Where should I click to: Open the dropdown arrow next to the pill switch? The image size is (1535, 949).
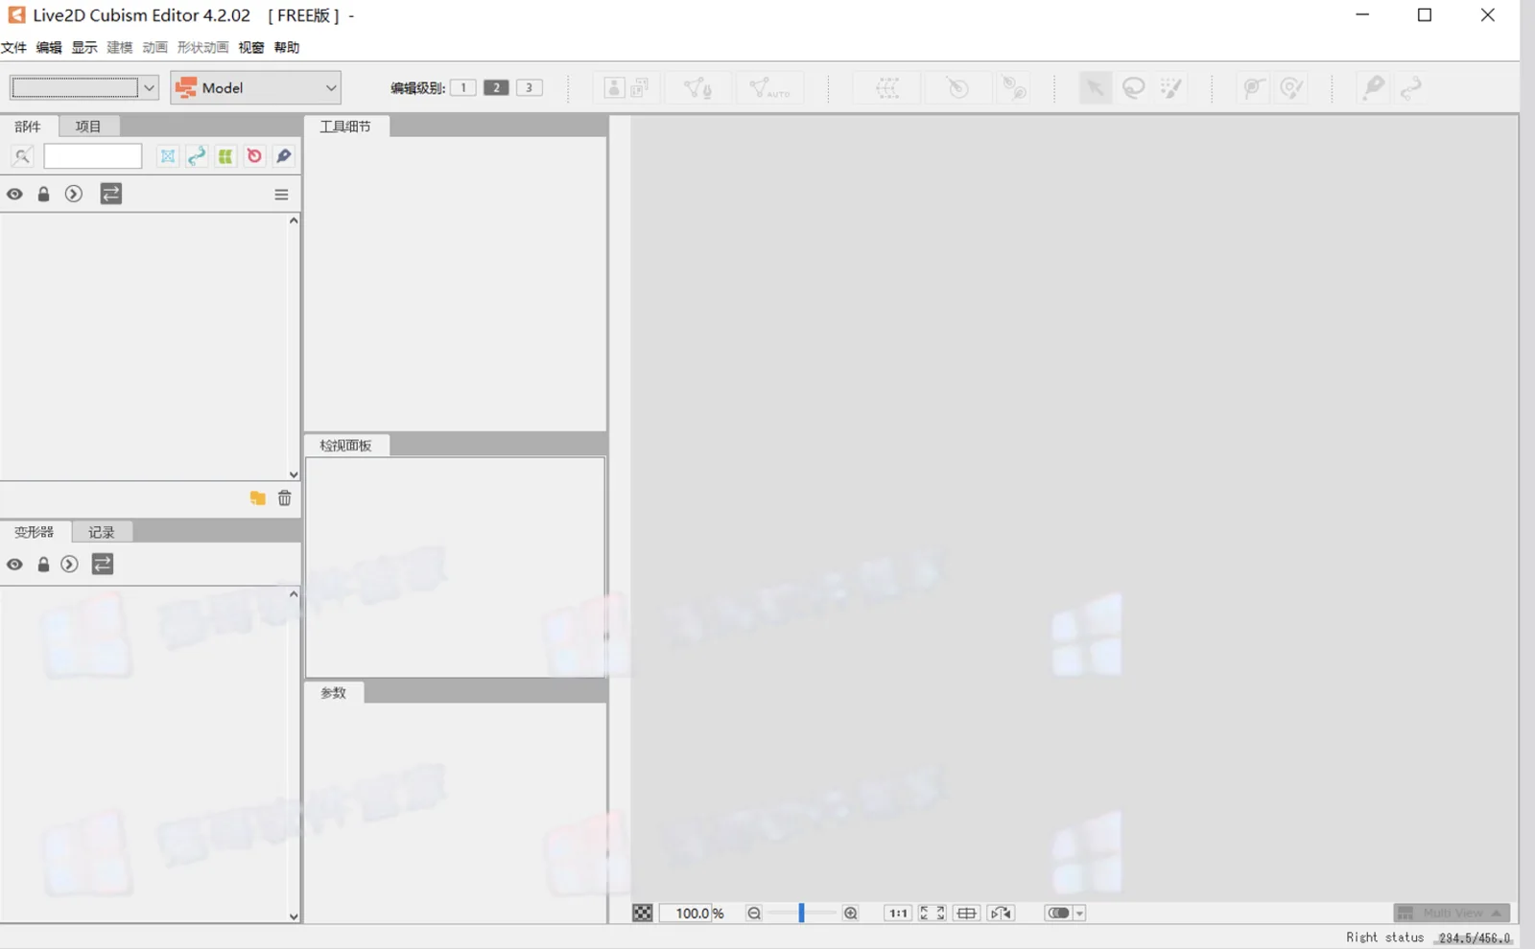click(x=1079, y=914)
